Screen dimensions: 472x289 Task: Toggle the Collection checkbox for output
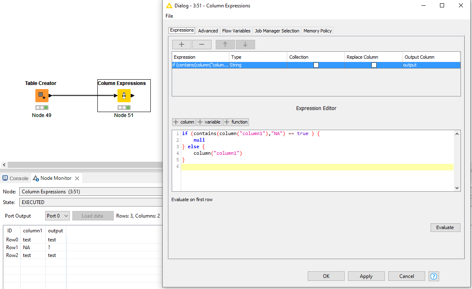316,65
